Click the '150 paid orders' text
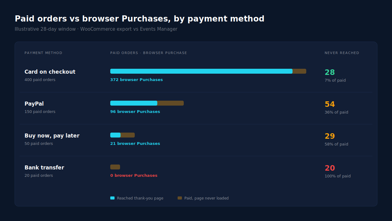392x221 pixels. (40, 112)
